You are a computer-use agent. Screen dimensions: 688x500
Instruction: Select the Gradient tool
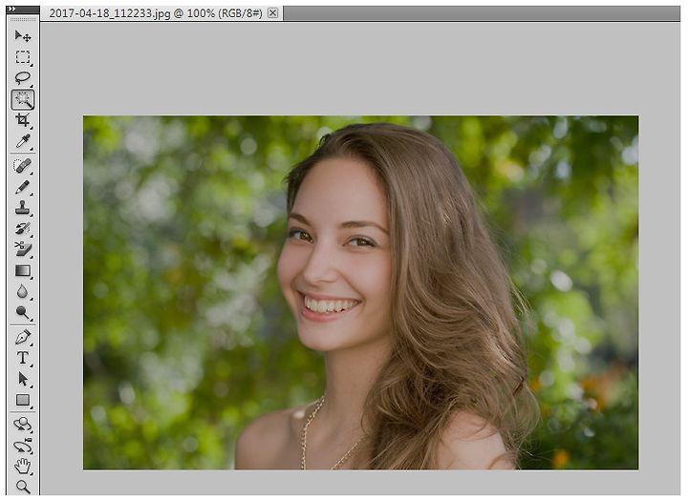22,271
